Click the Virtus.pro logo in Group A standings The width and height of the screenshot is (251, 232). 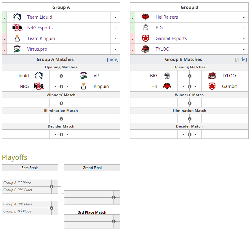point(17,49)
